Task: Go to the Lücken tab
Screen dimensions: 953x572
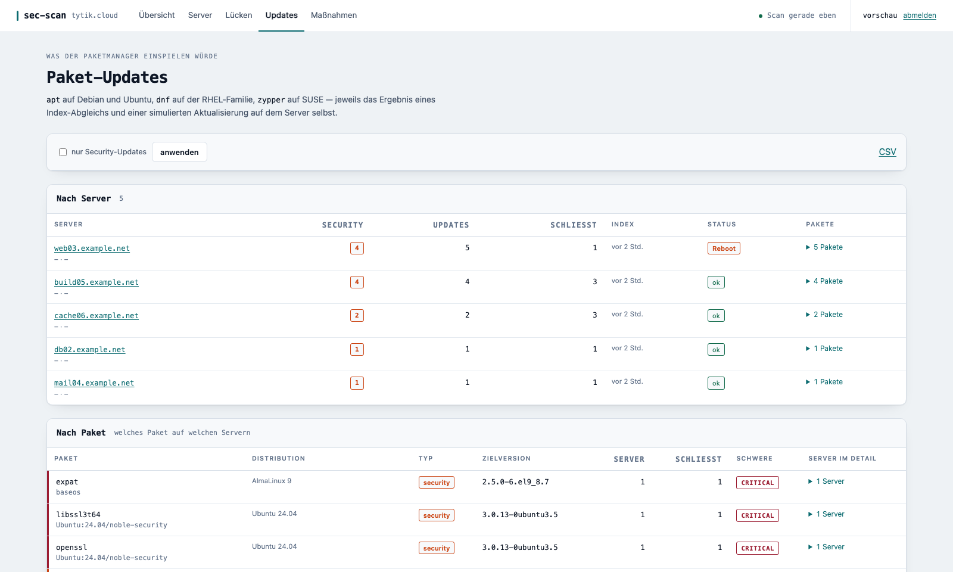Action: pos(239,15)
